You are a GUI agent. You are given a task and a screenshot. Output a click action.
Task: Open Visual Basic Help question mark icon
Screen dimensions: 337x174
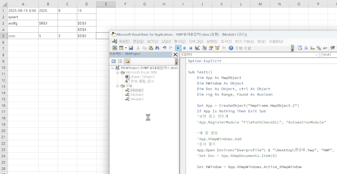[x=231, y=48]
